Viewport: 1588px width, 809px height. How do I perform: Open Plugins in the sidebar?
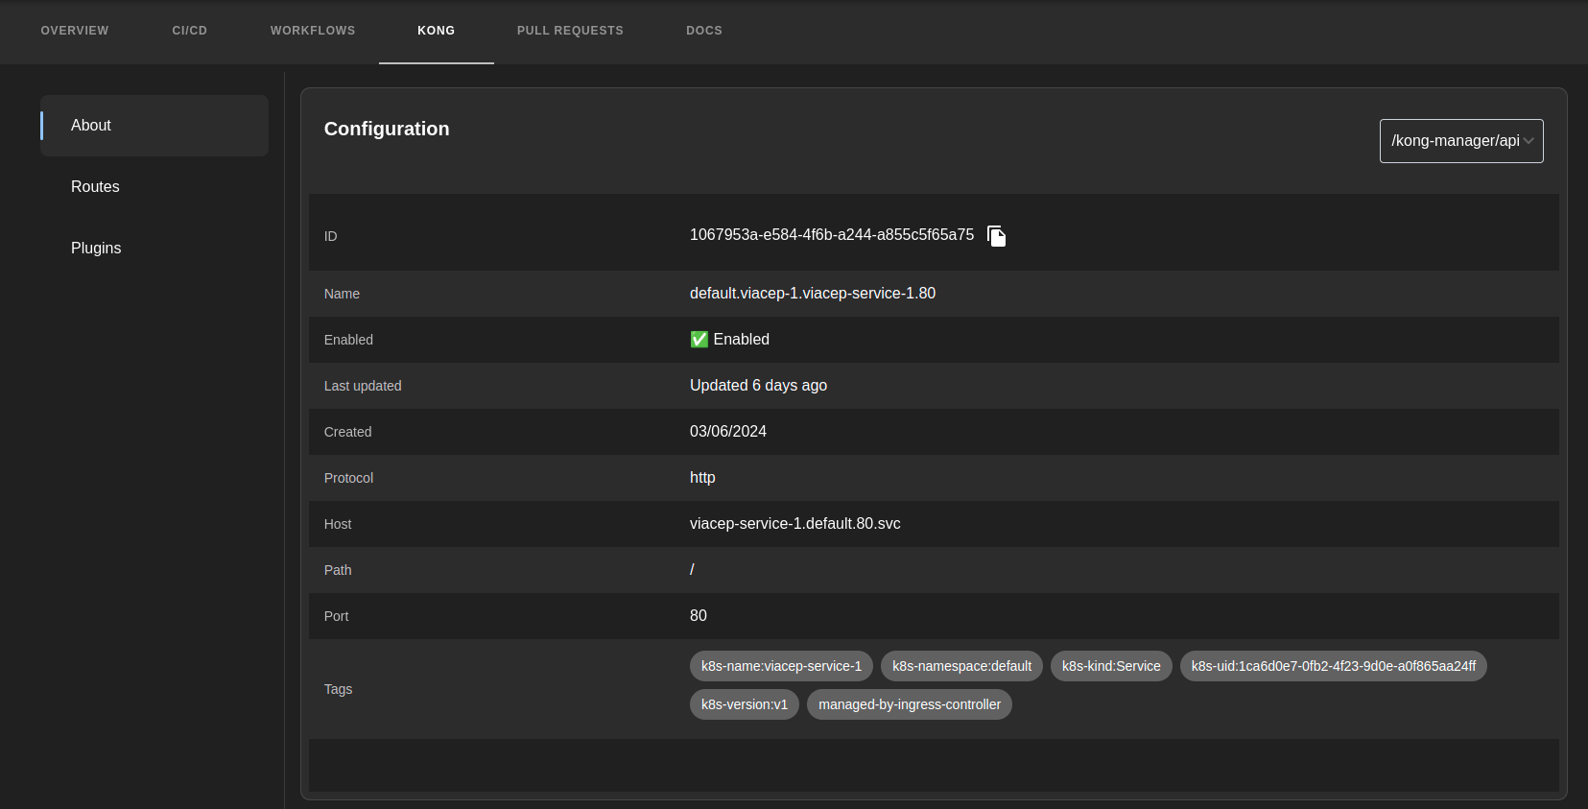click(154, 249)
